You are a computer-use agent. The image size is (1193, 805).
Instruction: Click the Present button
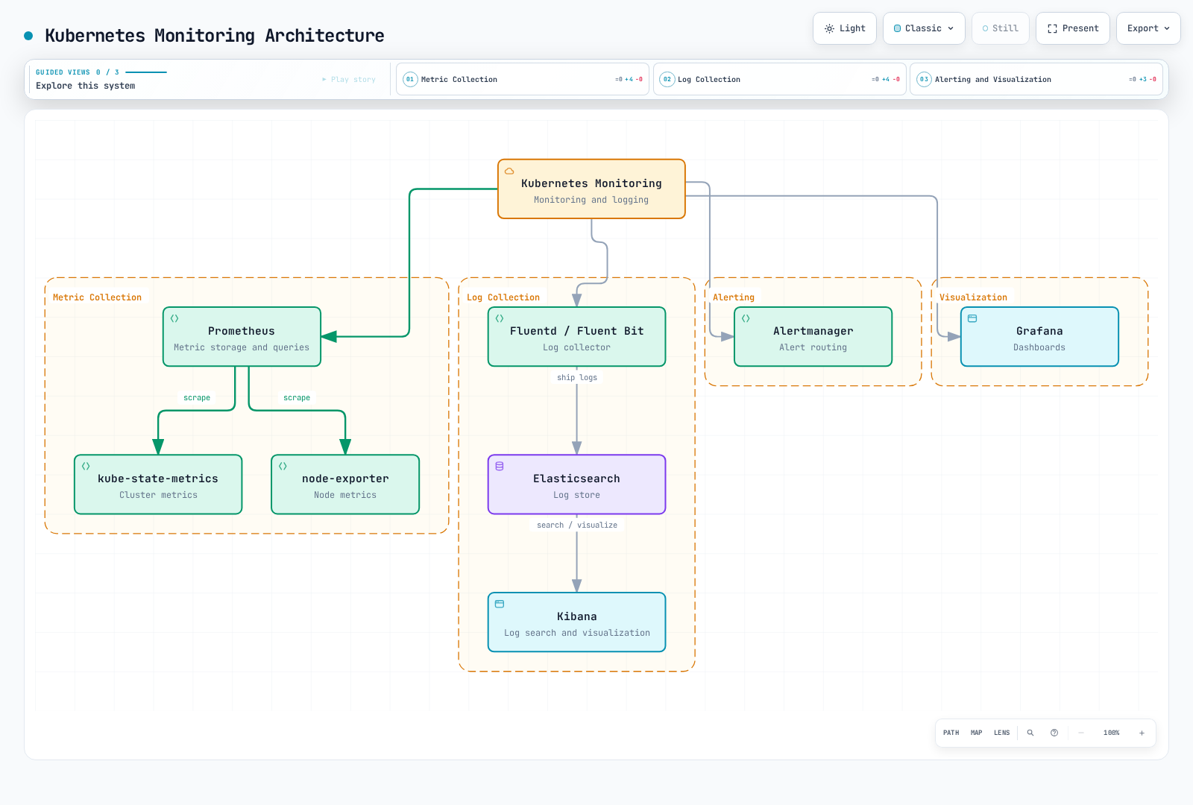(x=1073, y=28)
